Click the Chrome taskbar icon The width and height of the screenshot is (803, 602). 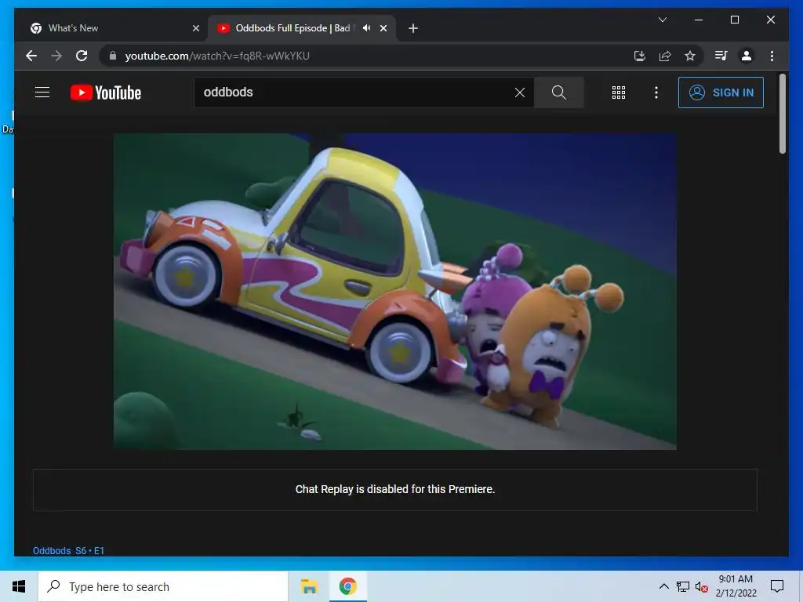(x=347, y=586)
